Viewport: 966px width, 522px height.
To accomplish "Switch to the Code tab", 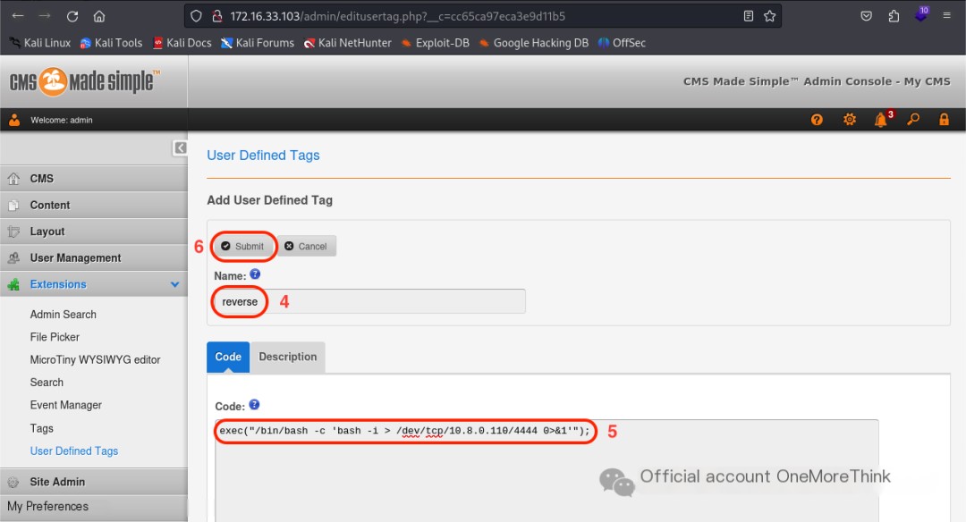I will coord(228,357).
